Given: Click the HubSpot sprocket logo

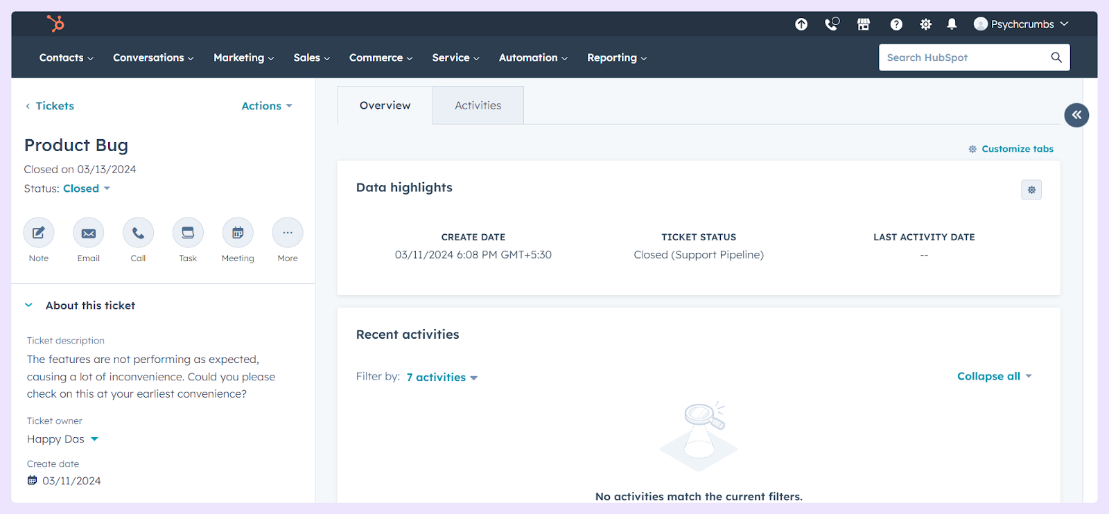Looking at the screenshot, I should 55,24.
